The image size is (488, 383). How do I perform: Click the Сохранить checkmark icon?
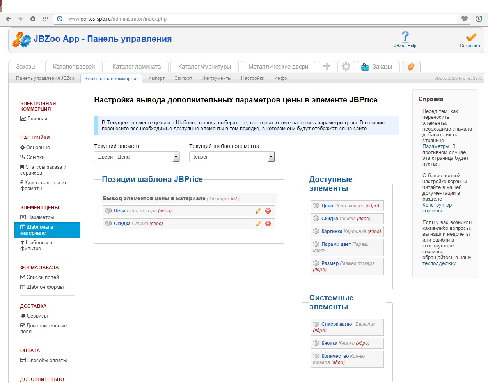click(471, 37)
